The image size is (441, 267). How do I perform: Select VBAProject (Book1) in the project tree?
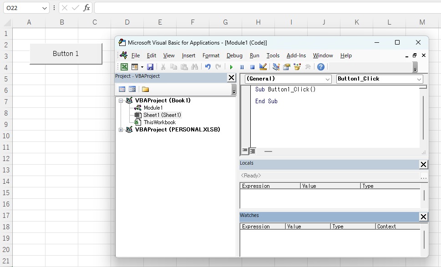[163, 101]
